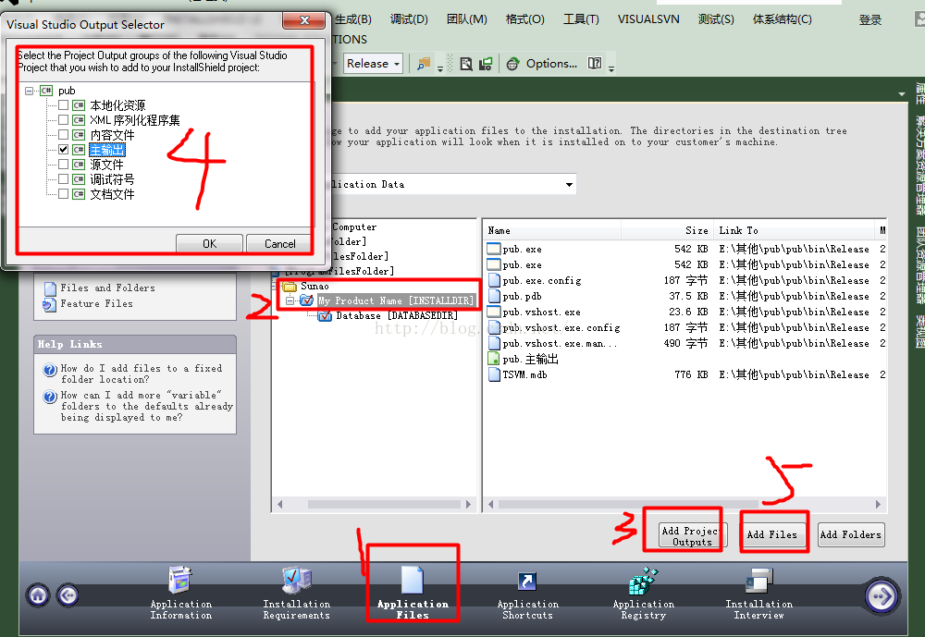
Task: Click the Add Files button
Action: click(771, 535)
